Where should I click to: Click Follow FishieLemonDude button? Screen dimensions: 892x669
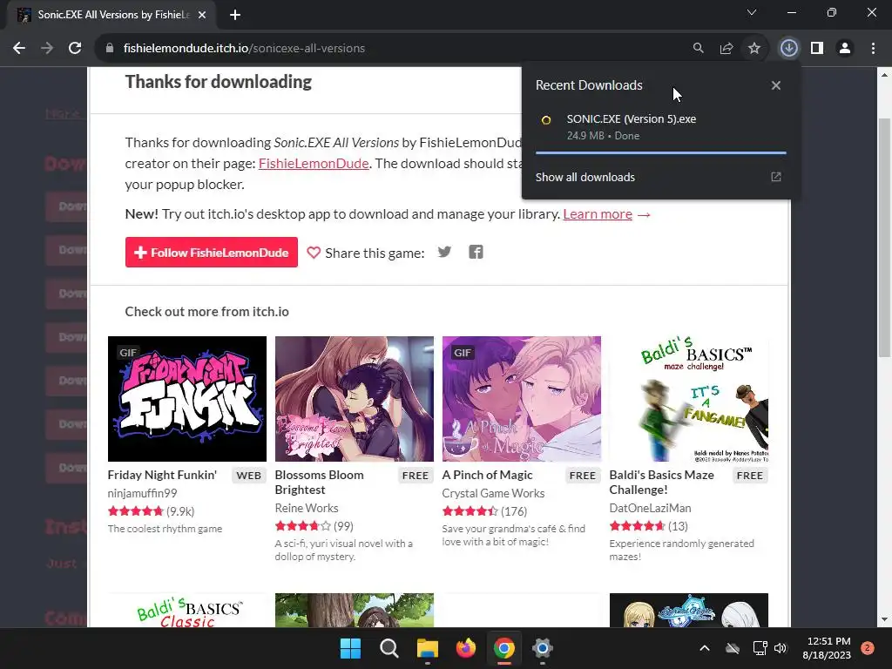click(x=212, y=252)
